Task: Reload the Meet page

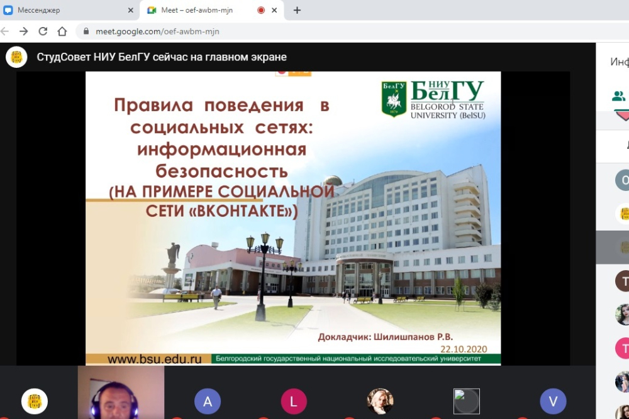Action: click(x=43, y=31)
